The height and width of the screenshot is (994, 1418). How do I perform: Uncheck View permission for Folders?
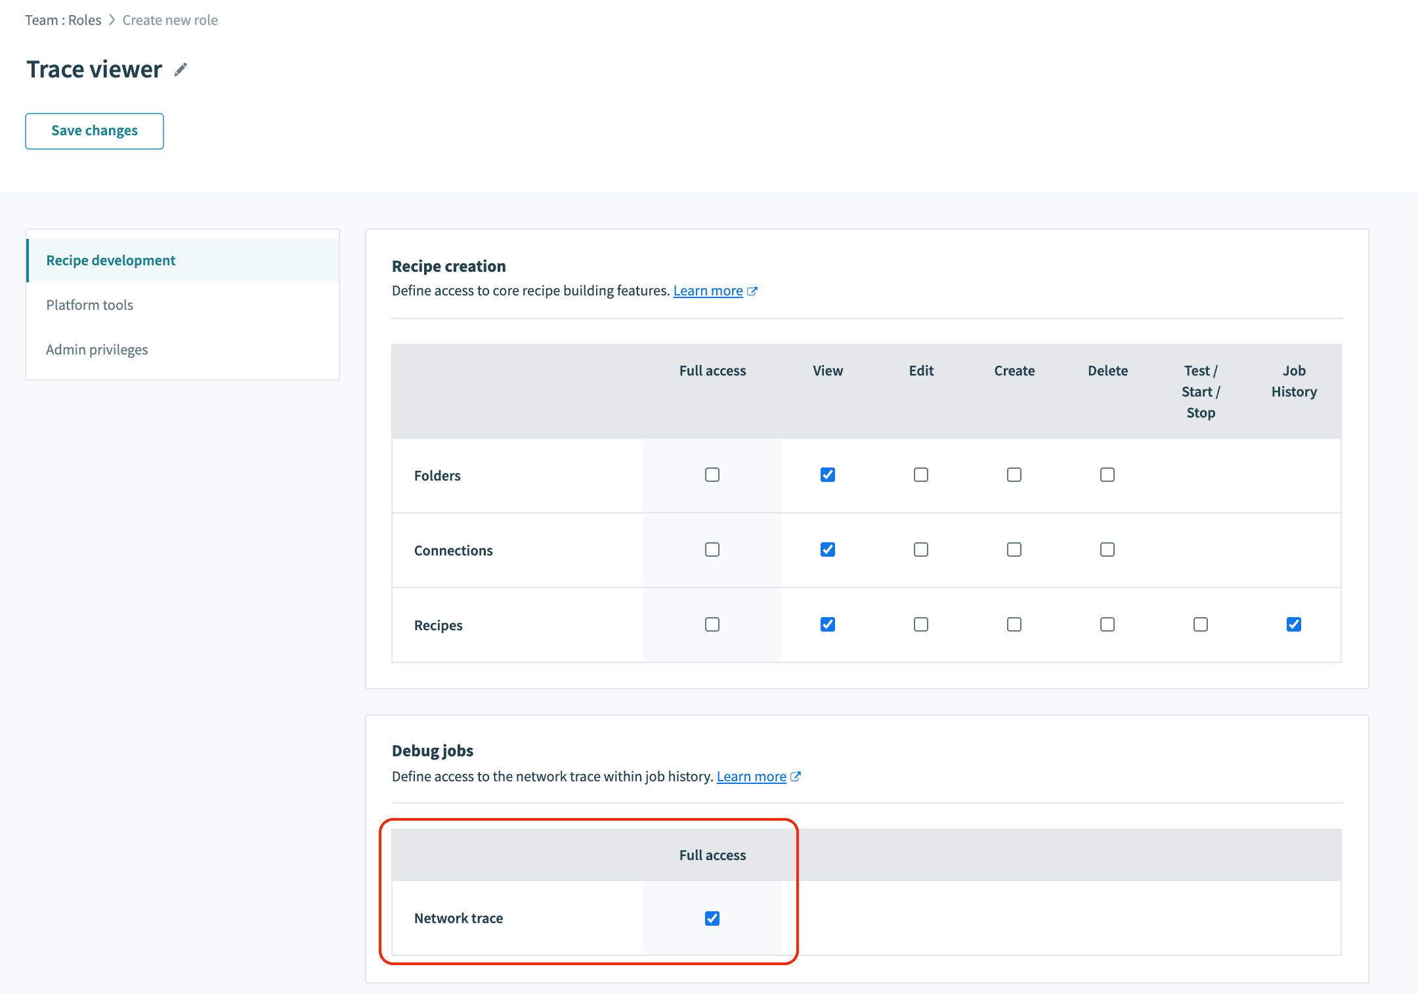[x=828, y=475]
